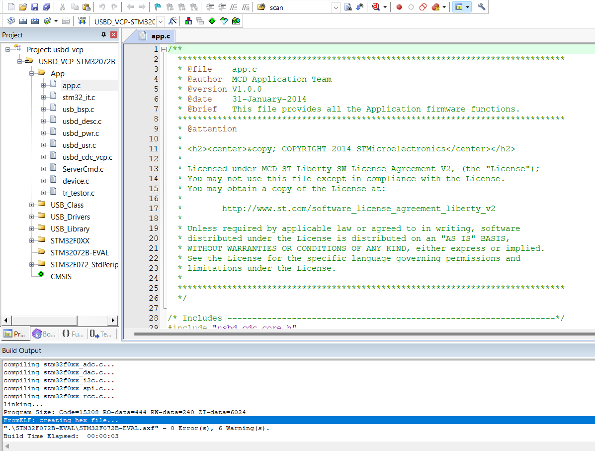Image resolution: width=595 pixels, height=451 pixels.
Task: Rebuild all target files
Action: tap(35, 21)
